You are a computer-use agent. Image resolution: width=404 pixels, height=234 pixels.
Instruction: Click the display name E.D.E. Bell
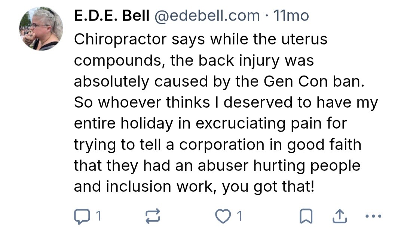pos(112,16)
